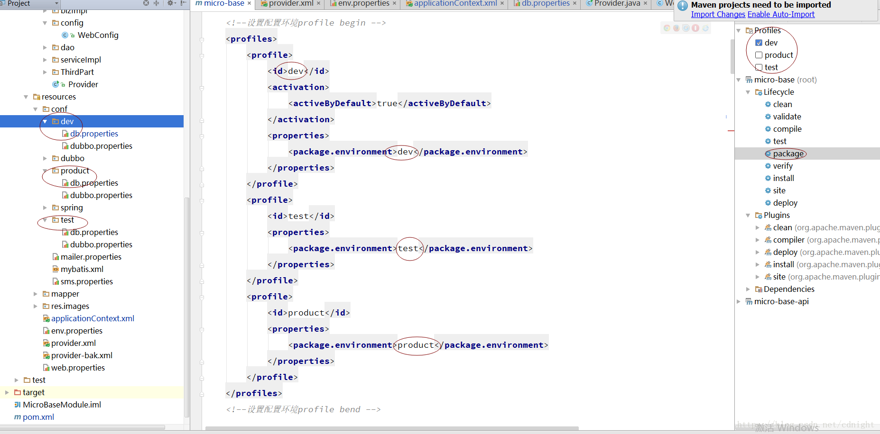
Task: Click the editor's horizontal scrollbar
Action: [x=392, y=428]
